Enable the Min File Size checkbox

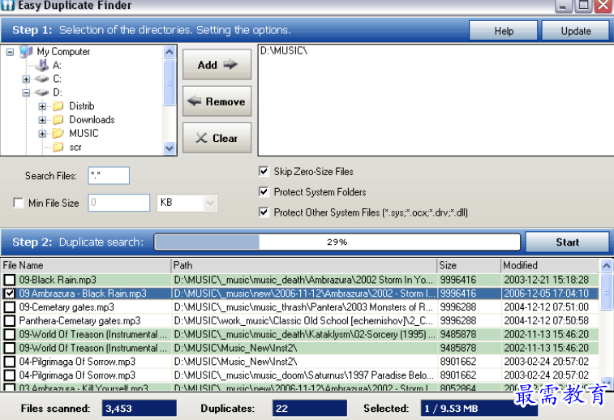point(19,203)
